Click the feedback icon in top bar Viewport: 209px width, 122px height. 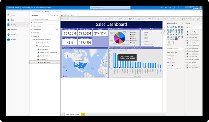[x=174, y=8]
